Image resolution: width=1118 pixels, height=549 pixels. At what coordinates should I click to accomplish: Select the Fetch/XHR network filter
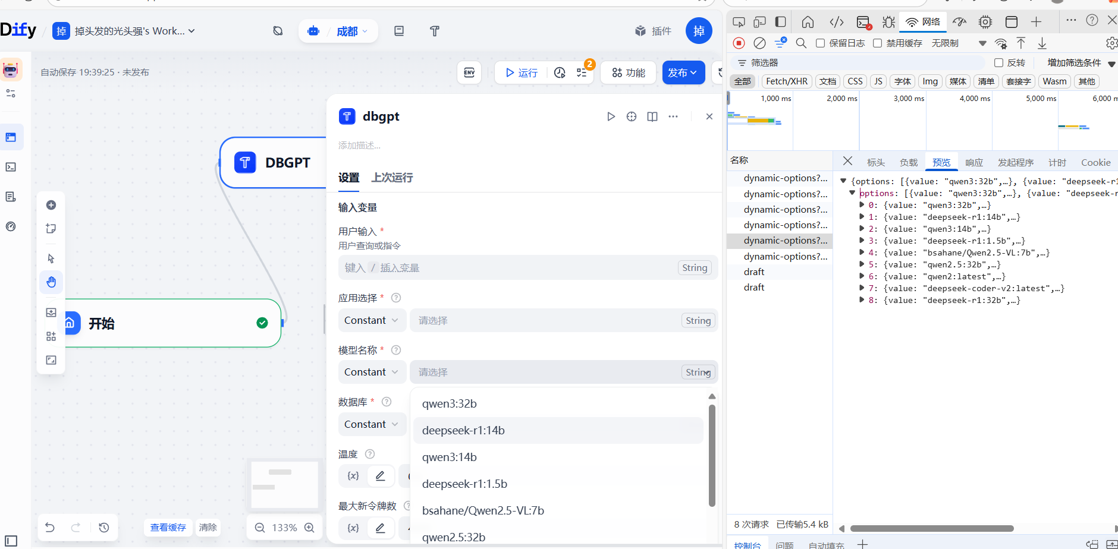click(786, 81)
